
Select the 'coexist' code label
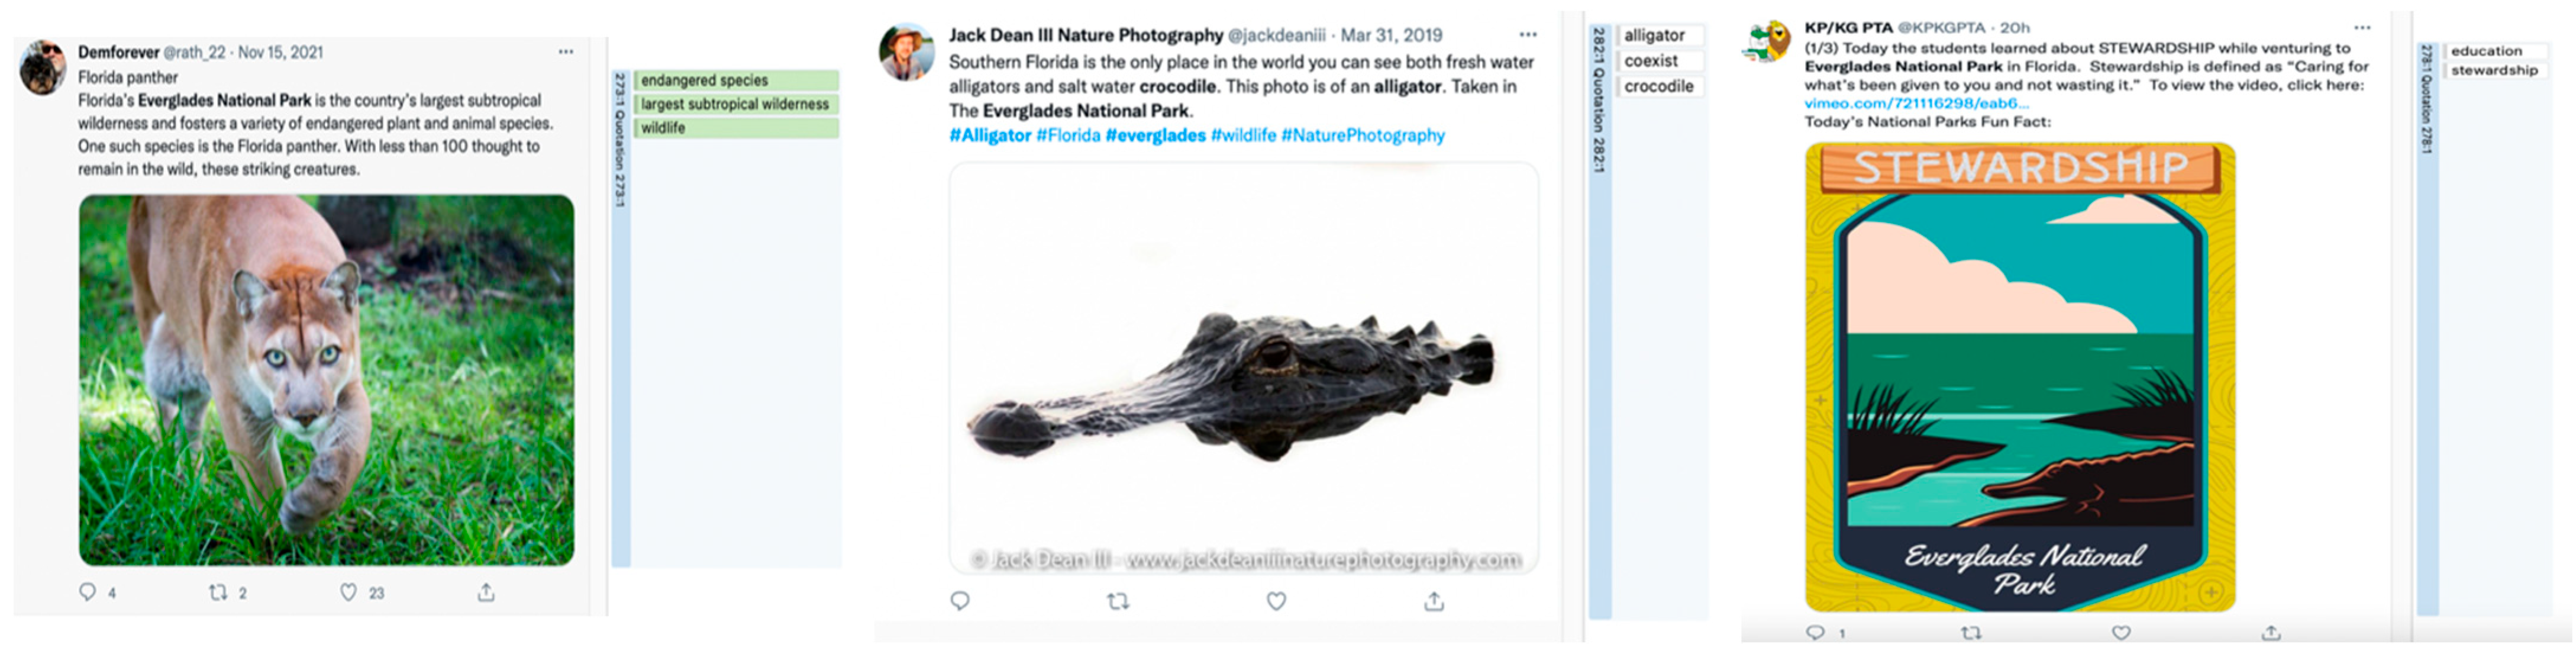pyautogui.click(x=1651, y=61)
